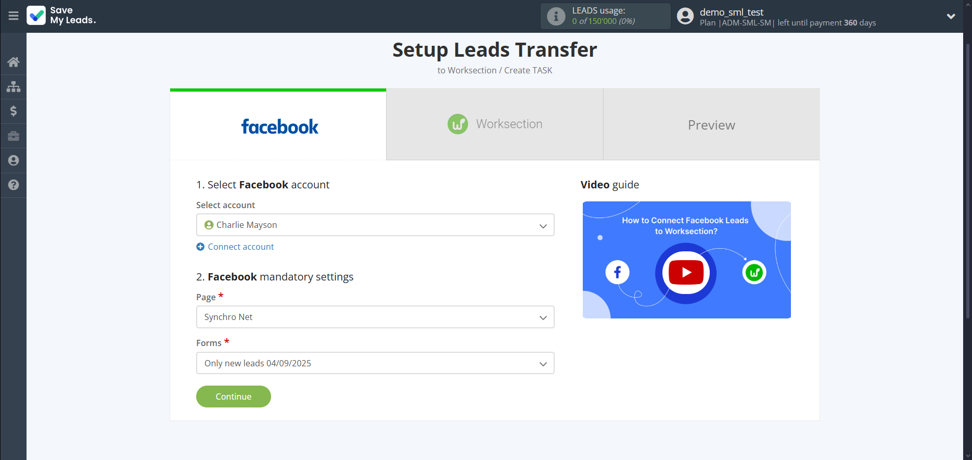Open the connections sitemap icon in sidebar
Image resolution: width=972 pixels, height=460 pixels.
point(14,86)
